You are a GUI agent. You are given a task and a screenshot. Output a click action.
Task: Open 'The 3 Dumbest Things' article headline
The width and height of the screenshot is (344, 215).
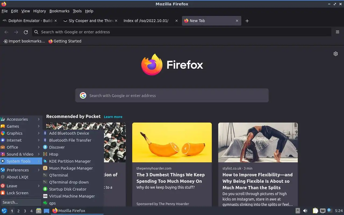click(171, 178)
